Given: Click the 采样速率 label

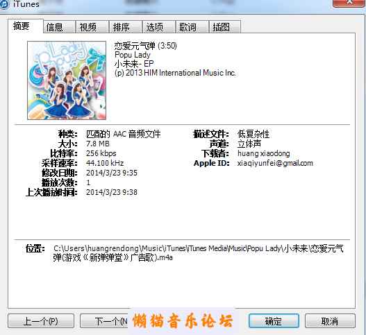Looking at the screenshot, I should tap(60, 163).
